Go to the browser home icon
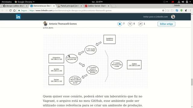 [x=14, y=10]
